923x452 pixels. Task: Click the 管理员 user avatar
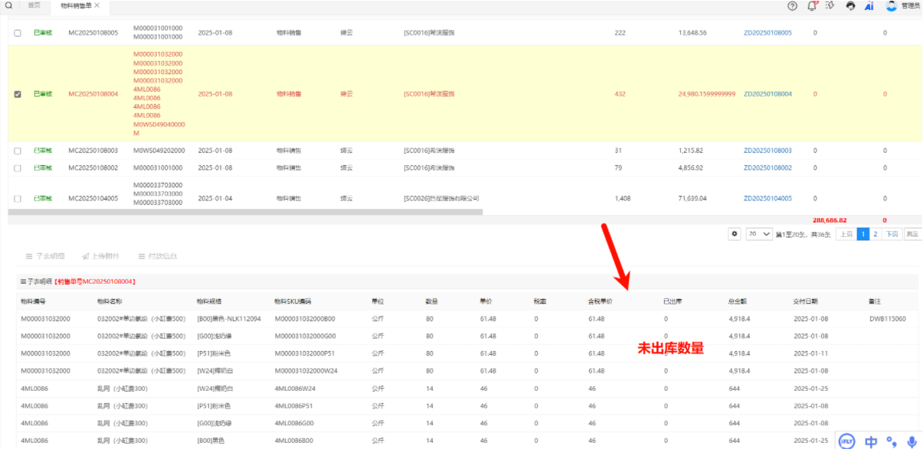(x=892, y=5)
